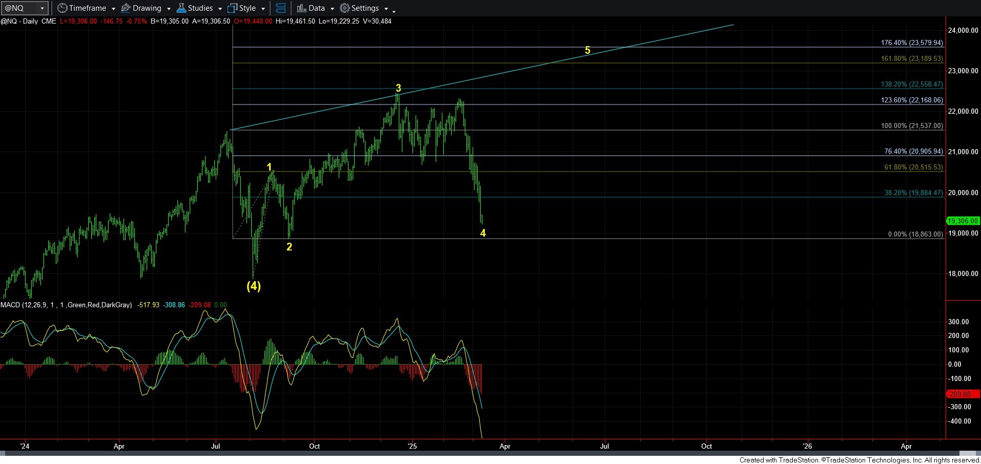
Task: Click the yellow wave label 5
Action: point(587,50)
